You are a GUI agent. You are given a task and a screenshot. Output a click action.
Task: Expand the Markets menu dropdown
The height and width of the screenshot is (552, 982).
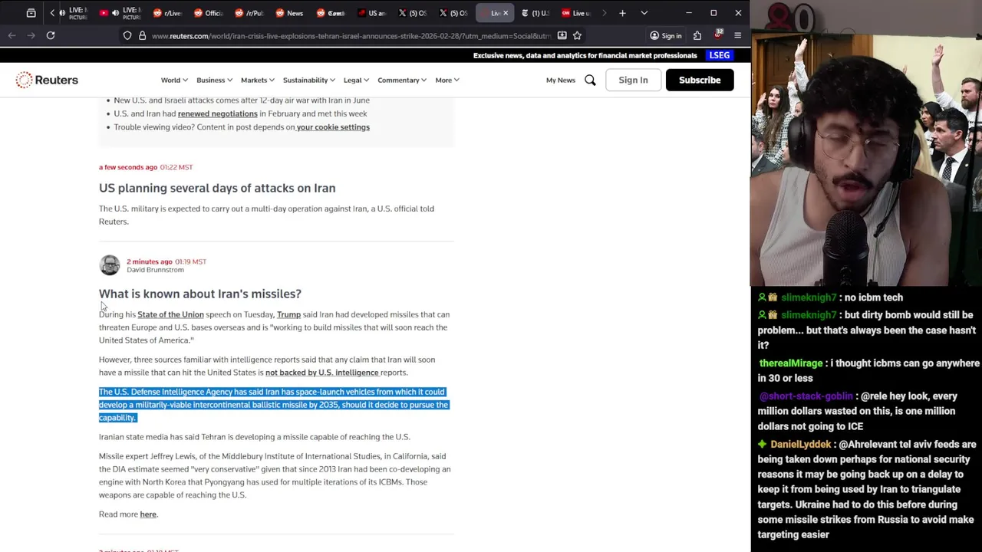pyautogui.click(x=257, y=80)
